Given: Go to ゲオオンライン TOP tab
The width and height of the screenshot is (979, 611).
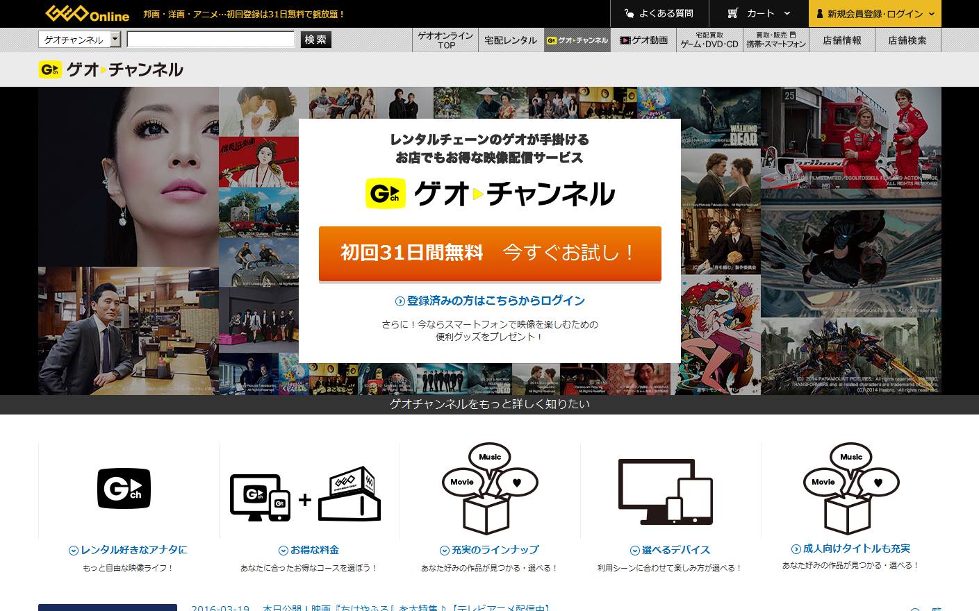Looking at the screenshot, I should click(446, 40).
